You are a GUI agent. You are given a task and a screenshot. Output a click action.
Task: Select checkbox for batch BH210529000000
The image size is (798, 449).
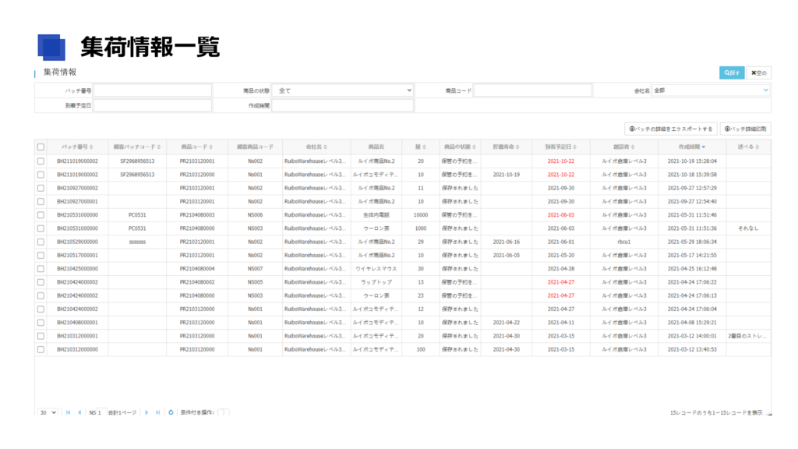(x=41, y=242)
